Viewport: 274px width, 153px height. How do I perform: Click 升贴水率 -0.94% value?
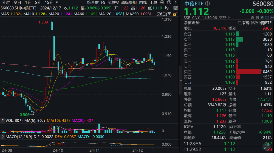click(x=265, y=132)
